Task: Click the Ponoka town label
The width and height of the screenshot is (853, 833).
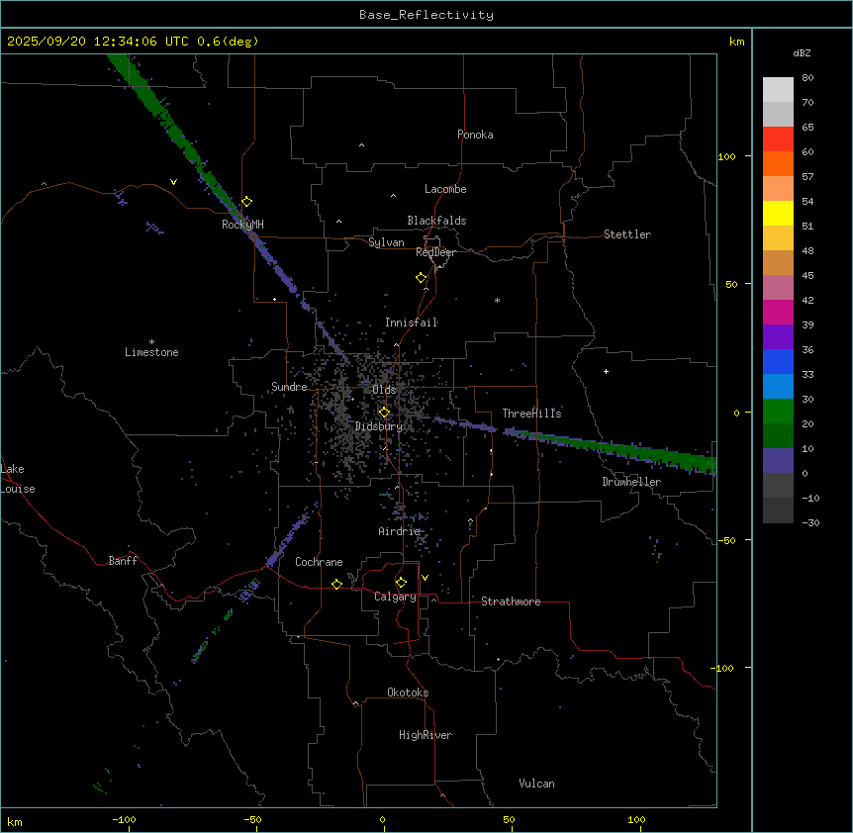Action: [475, 135]
